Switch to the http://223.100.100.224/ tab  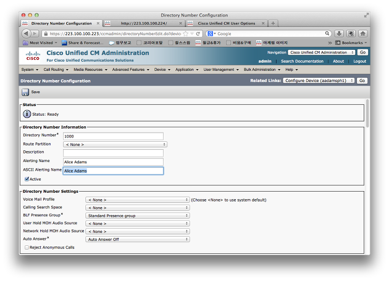click(x=144, y=23)
